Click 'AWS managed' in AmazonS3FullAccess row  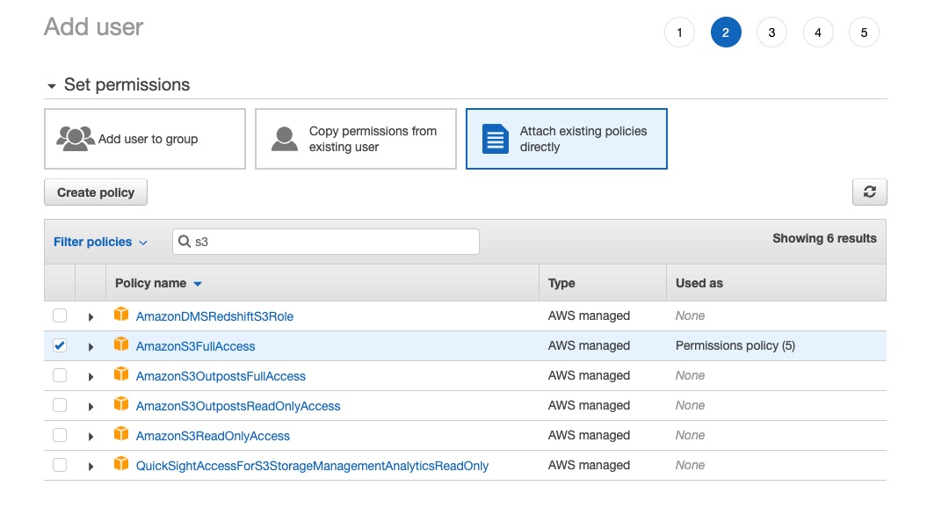pos(589,345)
